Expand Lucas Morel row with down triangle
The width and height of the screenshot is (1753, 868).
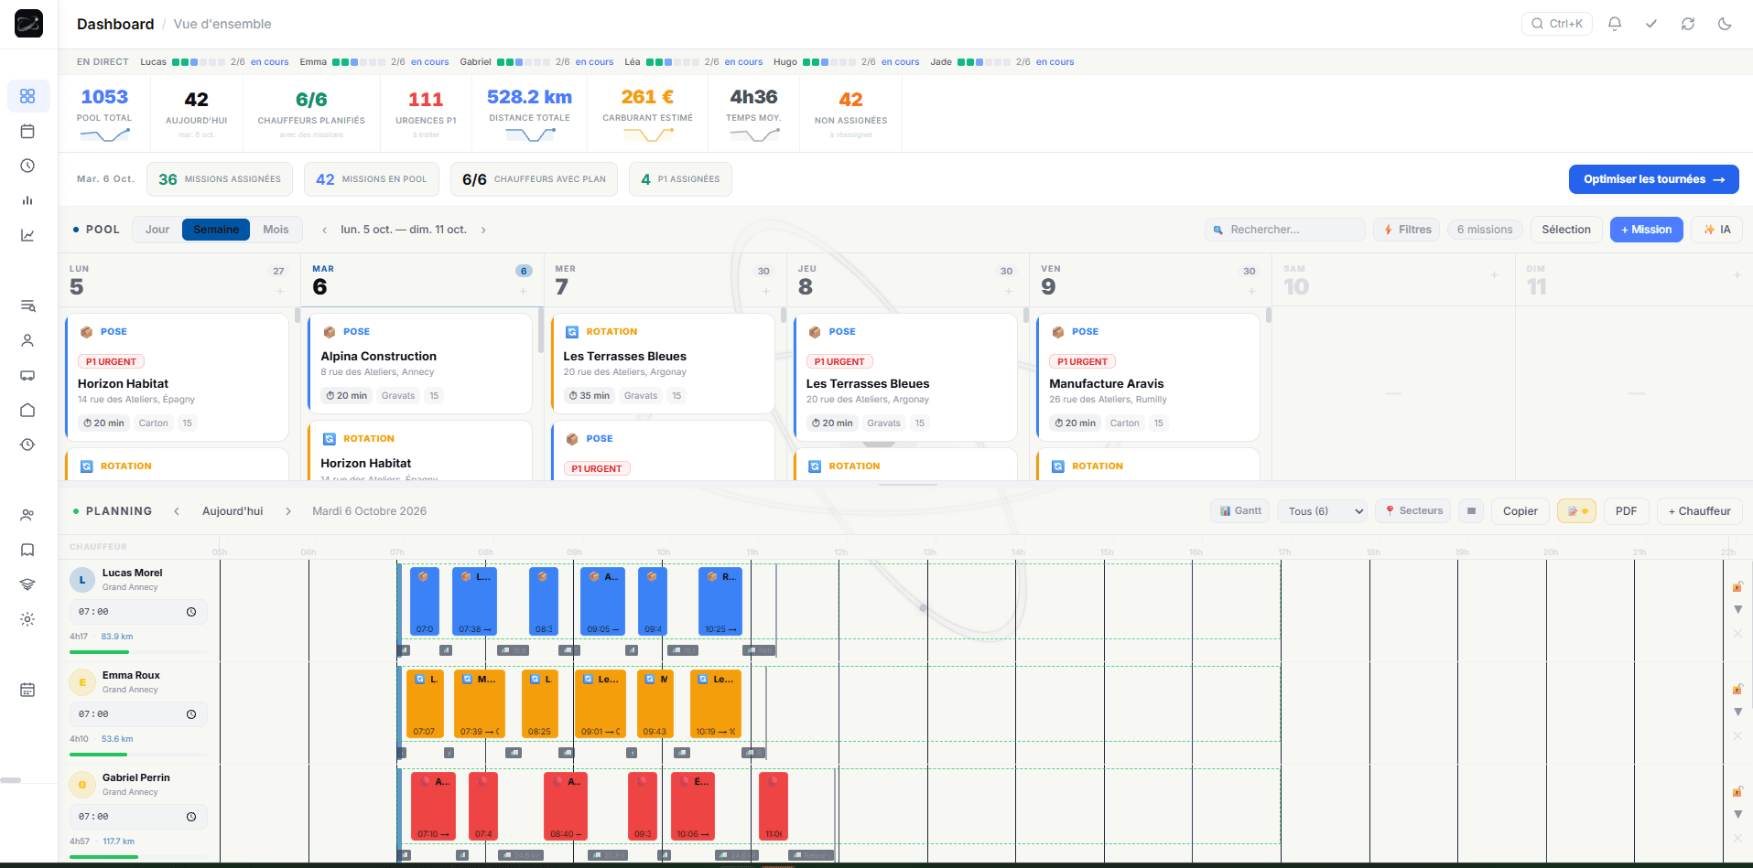tap(1737, 610)
